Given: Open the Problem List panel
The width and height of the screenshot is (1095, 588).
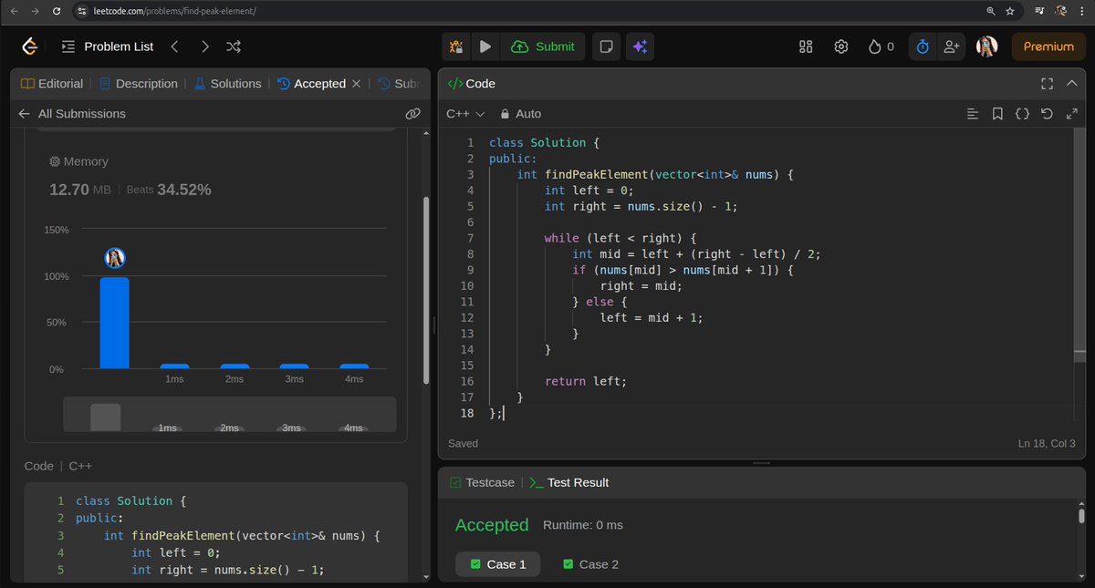Looking at the screenshot, I should pyautogui.click(x=108, y=46).
